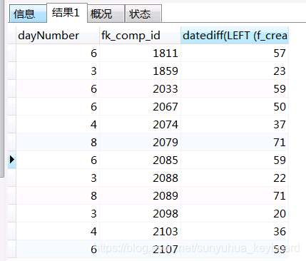Screen dimensions: 306x261
Task: Click the fk_comp_id column header
Action: 140,36
